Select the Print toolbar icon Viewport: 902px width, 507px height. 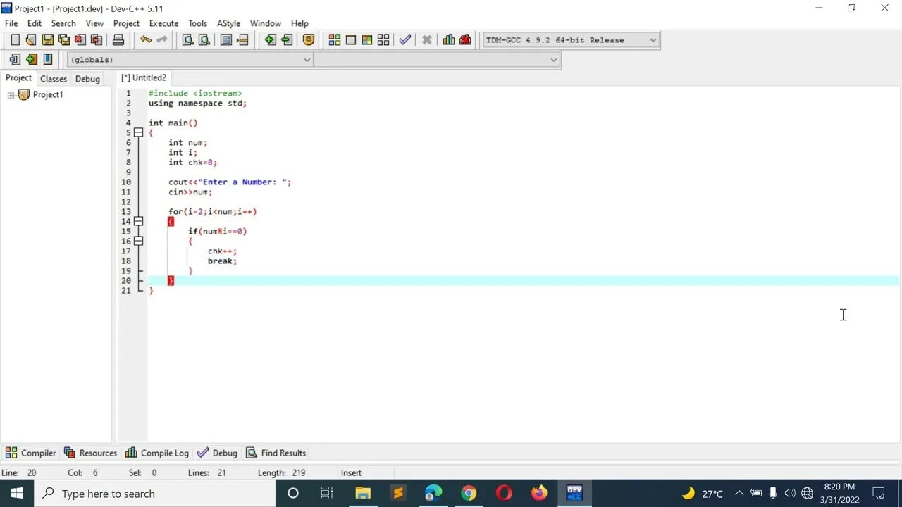pos(118,39)
